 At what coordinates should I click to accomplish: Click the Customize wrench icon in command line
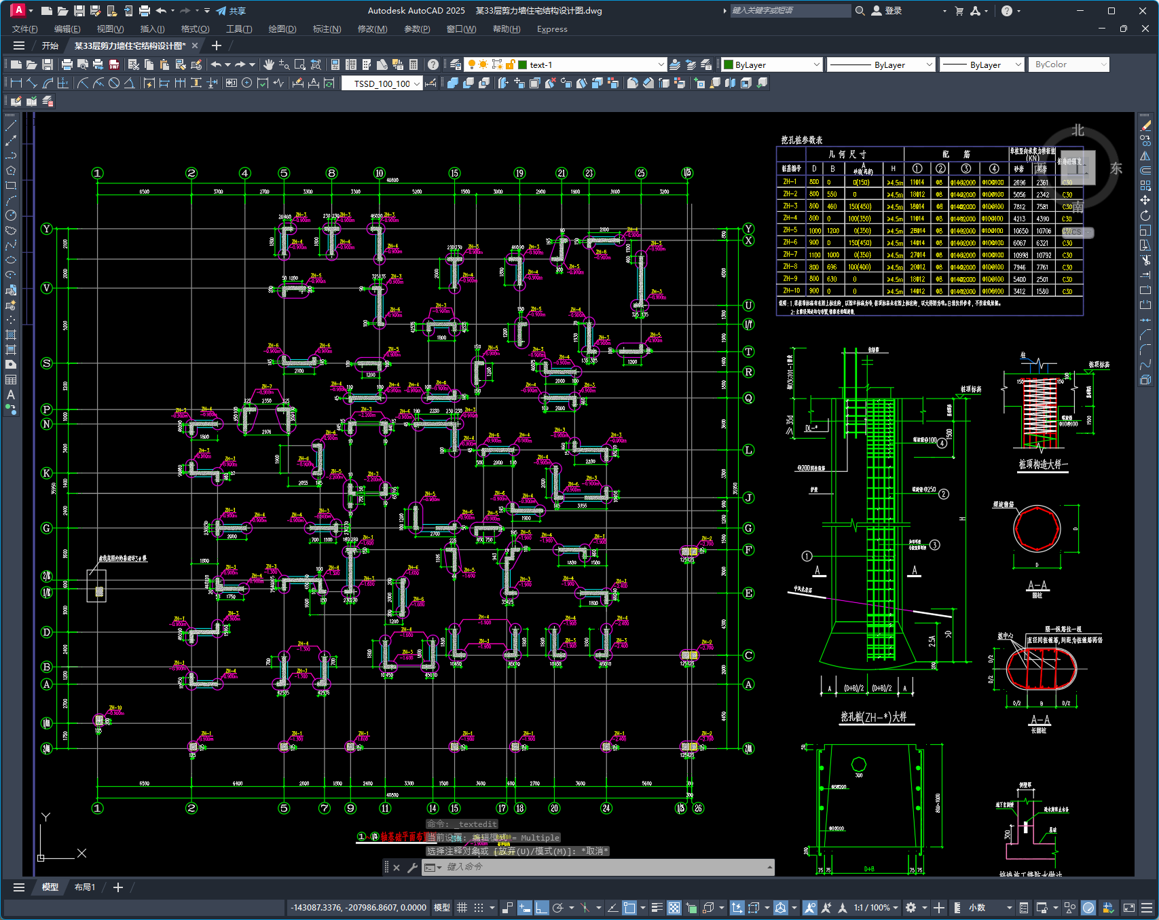pyautogui.click(x=412, y=867)
